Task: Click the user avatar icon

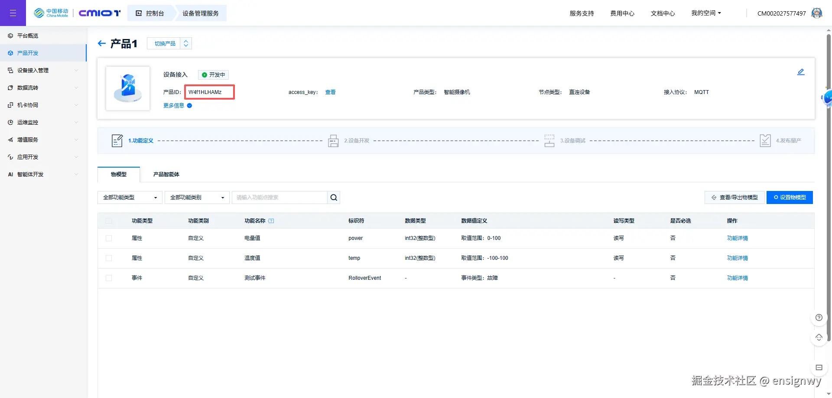Action: coord(817,13)
